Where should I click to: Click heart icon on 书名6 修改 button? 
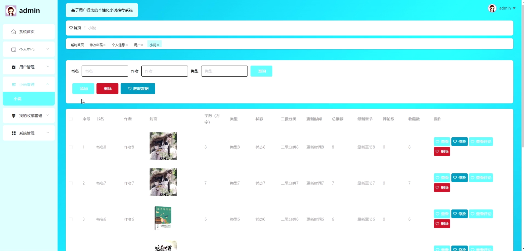pos(455,214)
